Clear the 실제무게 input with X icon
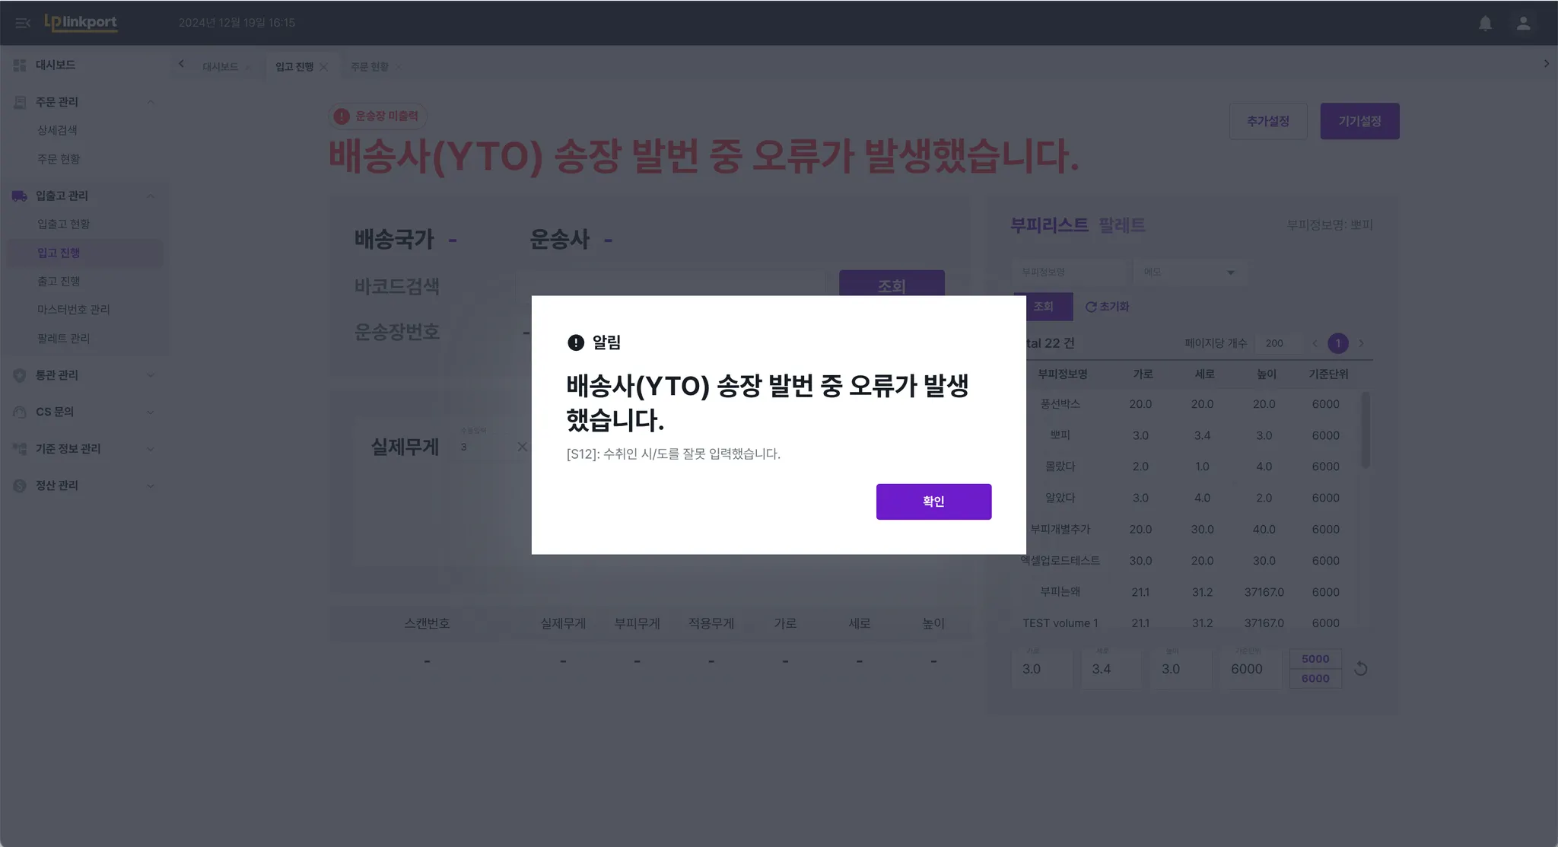Image resolution: width=1558 pixels, height=847 pixels. pos(522,447)
